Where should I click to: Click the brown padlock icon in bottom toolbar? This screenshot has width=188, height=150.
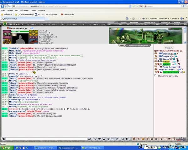point(134,139)
